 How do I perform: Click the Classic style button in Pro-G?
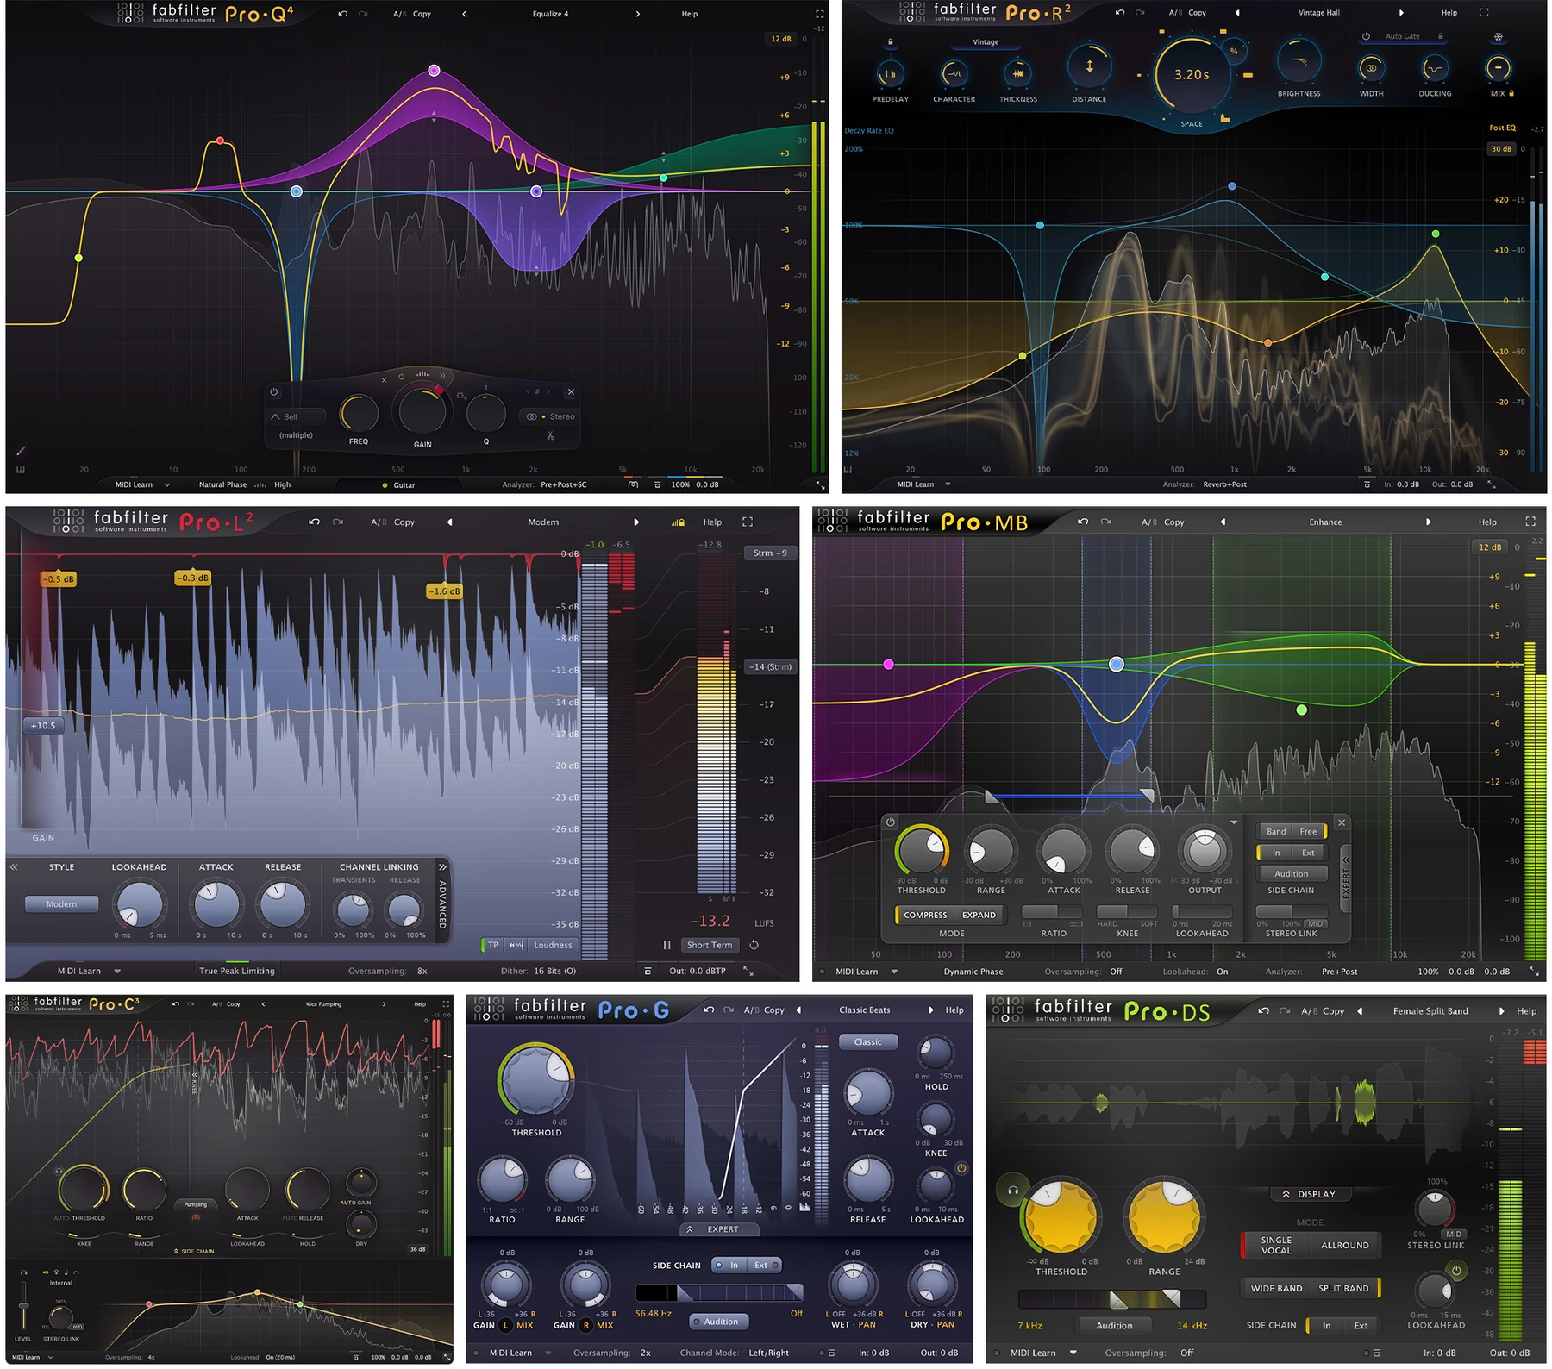[x=867, y=1042]
